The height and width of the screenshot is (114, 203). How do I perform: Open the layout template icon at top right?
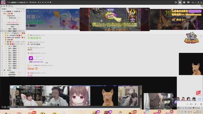[x=184, y=2]
